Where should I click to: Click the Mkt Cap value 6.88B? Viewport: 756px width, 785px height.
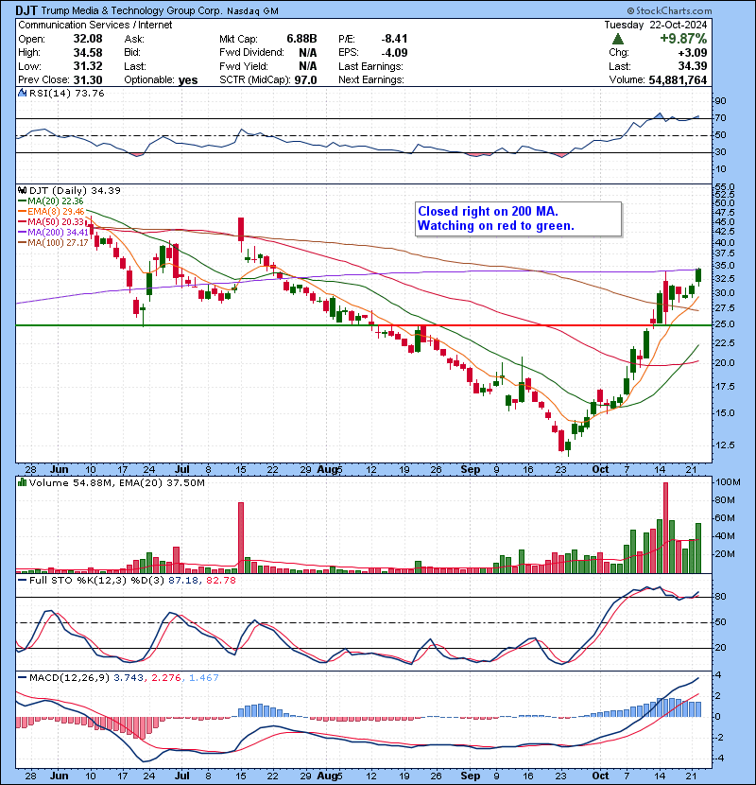point(301,39)
